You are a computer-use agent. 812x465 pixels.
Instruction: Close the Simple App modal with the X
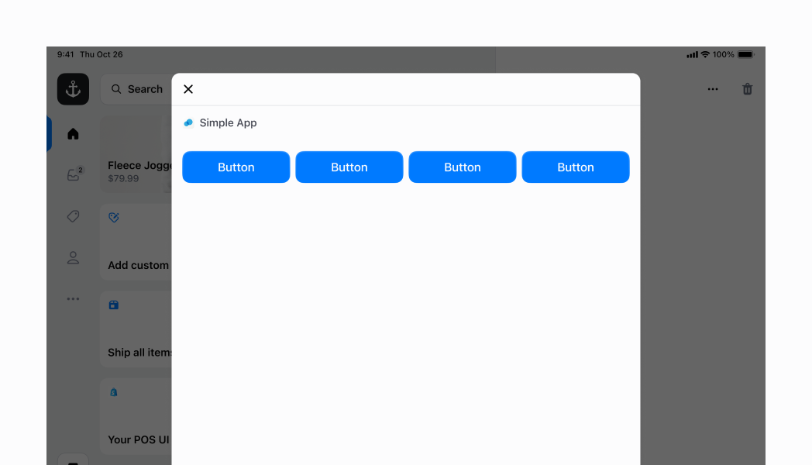point(188,88)
